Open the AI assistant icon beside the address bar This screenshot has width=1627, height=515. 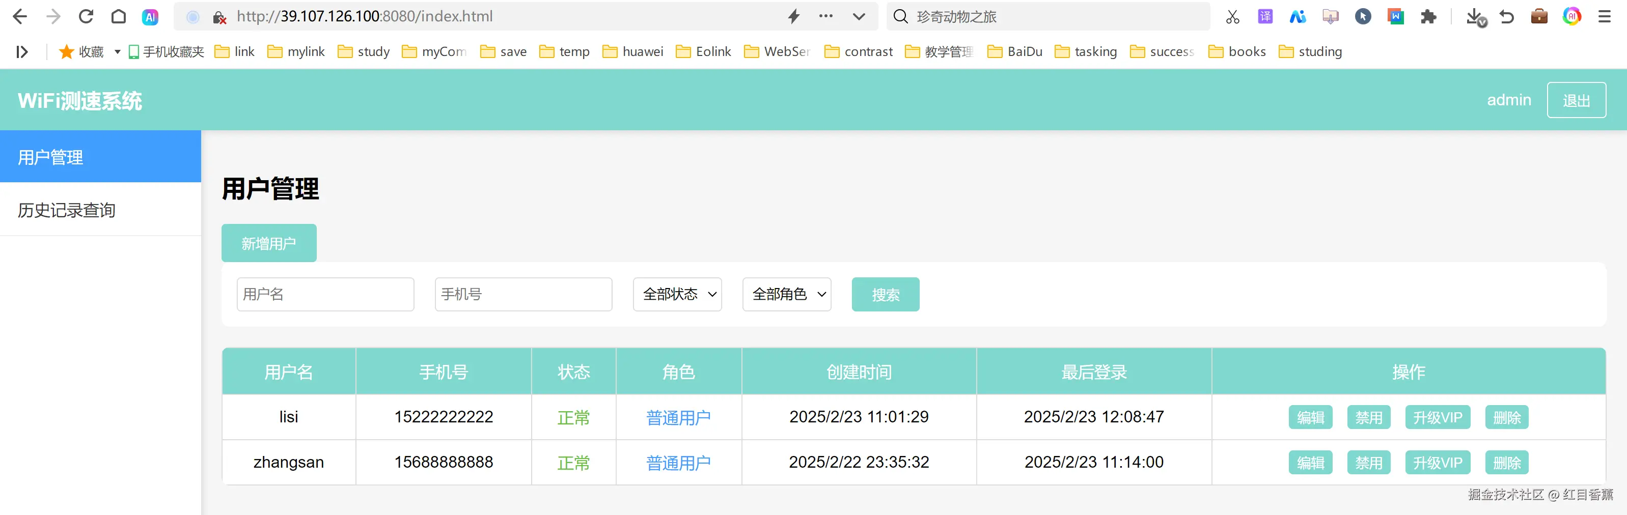click(150, 17)
